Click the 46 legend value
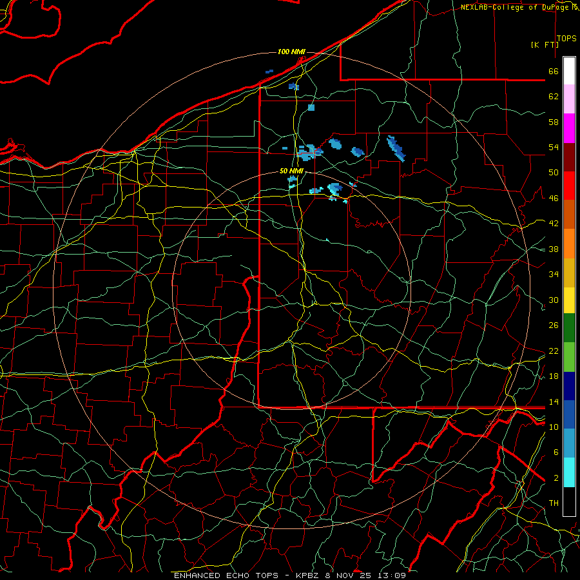 (554, 198)
